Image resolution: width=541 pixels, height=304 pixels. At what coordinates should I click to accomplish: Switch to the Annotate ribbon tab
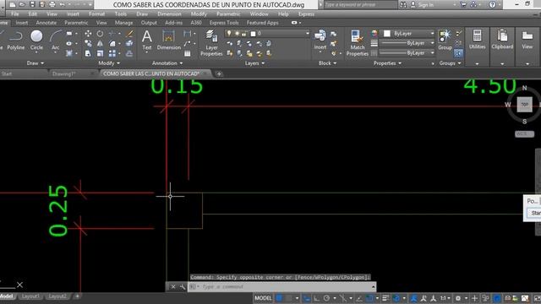coord(46,23)
